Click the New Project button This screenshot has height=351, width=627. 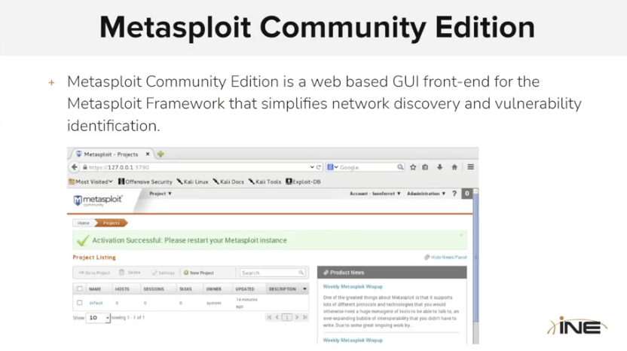pos(199,273)
